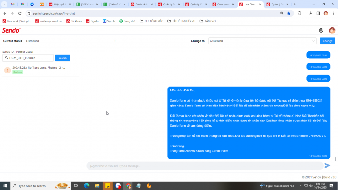The width and height of the screenshot is (338, 190).
Task: Select the Nơ Trang Long partner conversation
Action: coord(40,70)
